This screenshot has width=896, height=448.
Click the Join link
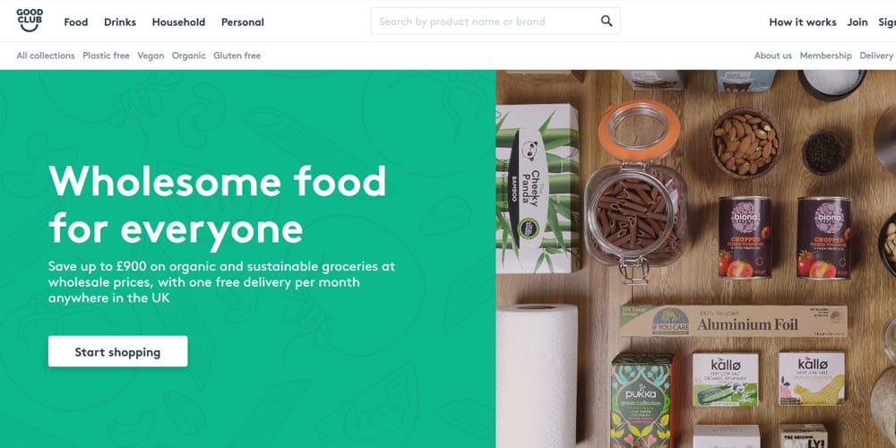[x=857, y=22]
